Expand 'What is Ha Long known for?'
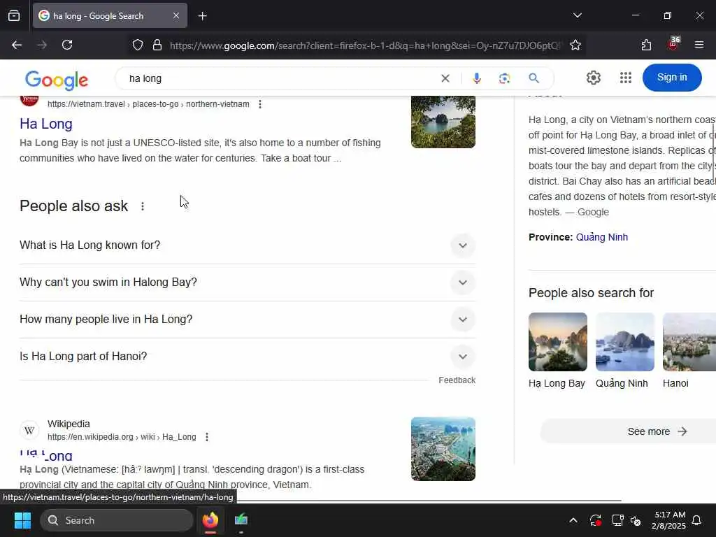Image resolution: width=716 pixels, height=537 pixels. tap(247, 245)
